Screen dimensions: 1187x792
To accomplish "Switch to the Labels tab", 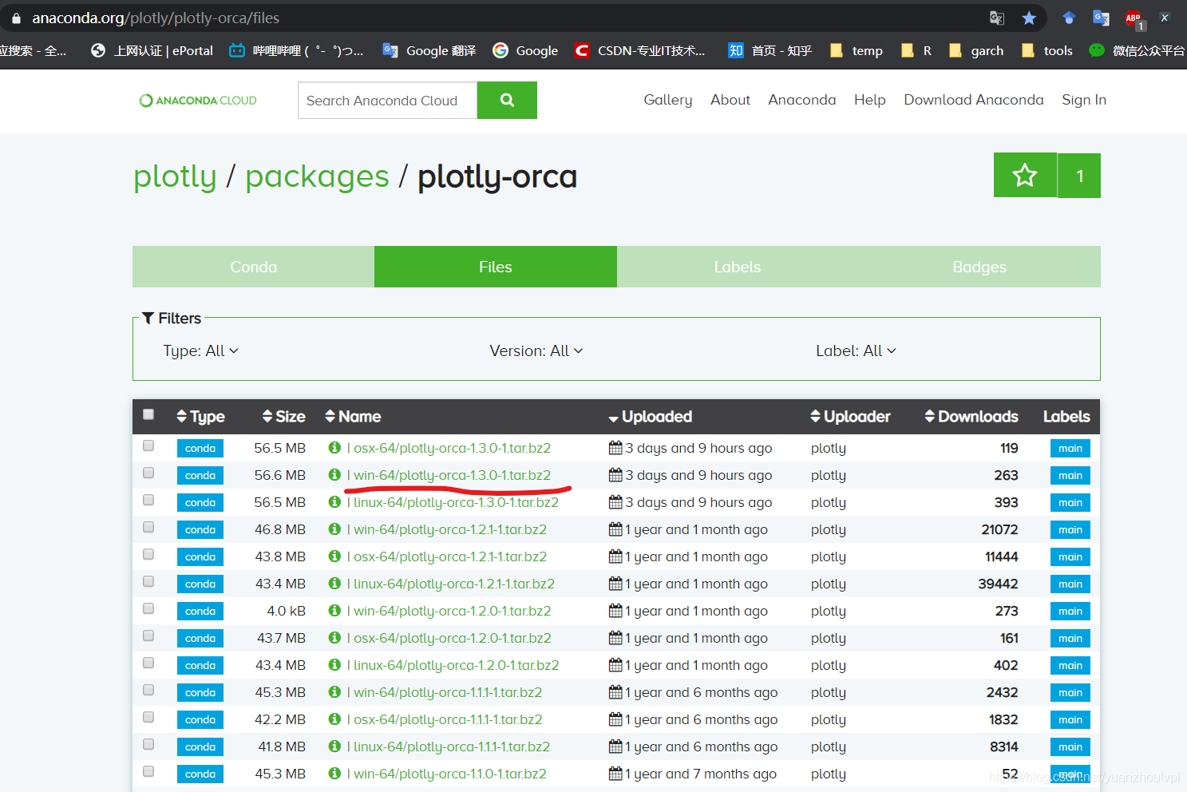I will pyautogui.click(x=737, y=266).
